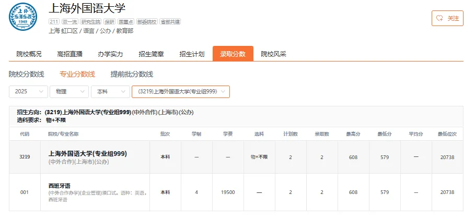This screenshot has height=219, width=475.
Task: Click the 最低分 column header
Action: coord(385,134)
